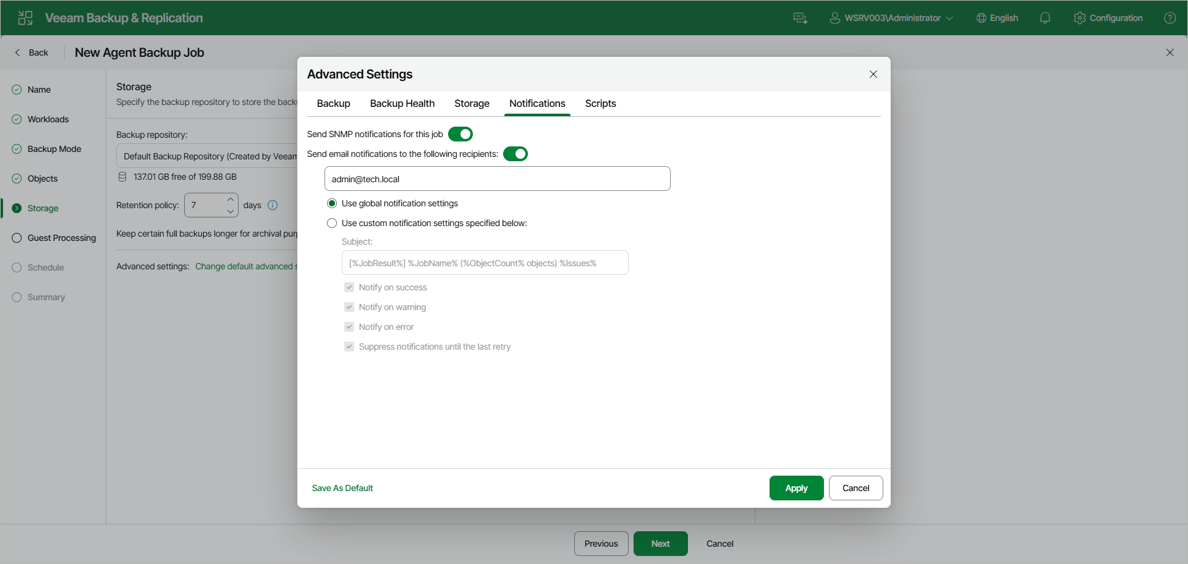Click the Save As Default link
Image resolution: width=1188 pixels, height=564 pixels.
point(342,488)
